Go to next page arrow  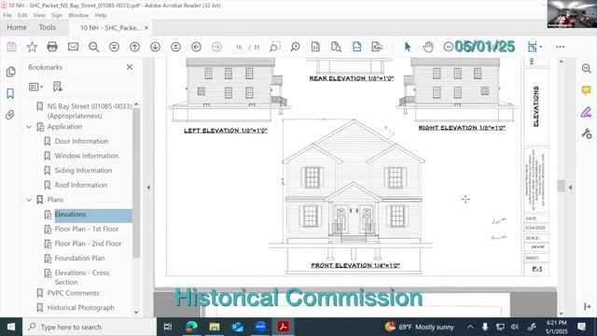[156, 47]
